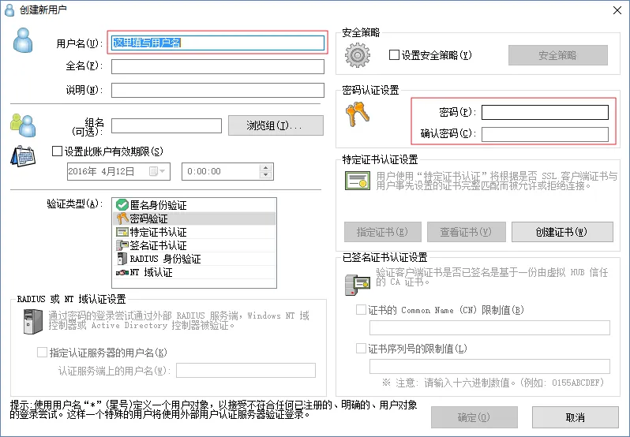Toggle 设置此账户有效期限 checkbox
The image size is (630, 437).
[57, 151]
